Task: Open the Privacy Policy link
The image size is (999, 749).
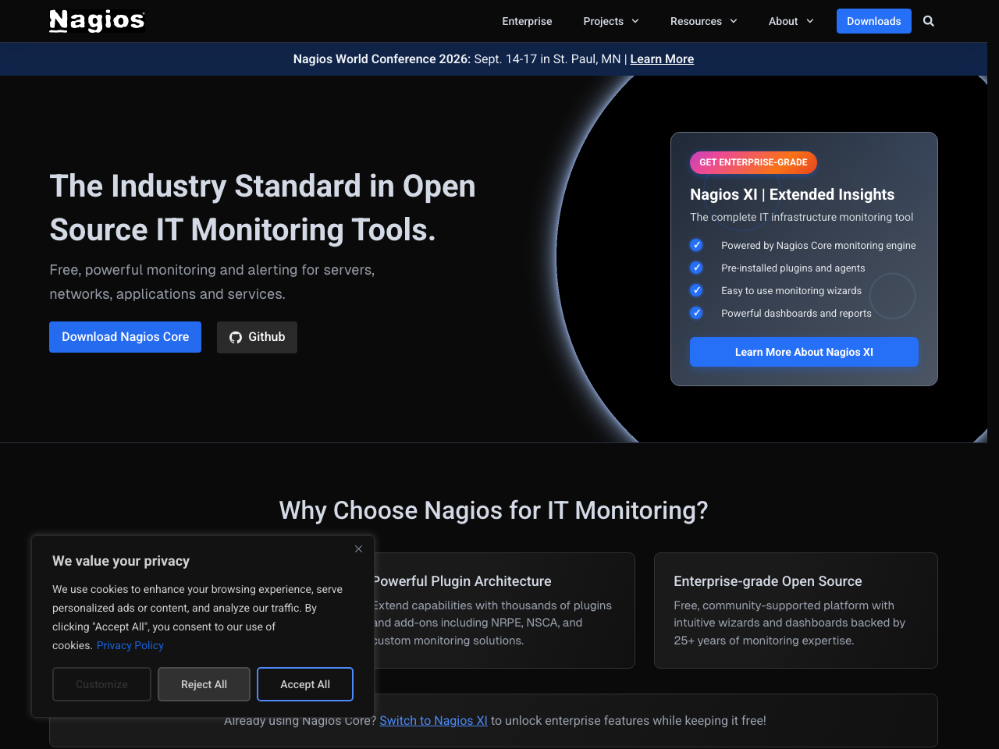Action: tap(130, 645)
